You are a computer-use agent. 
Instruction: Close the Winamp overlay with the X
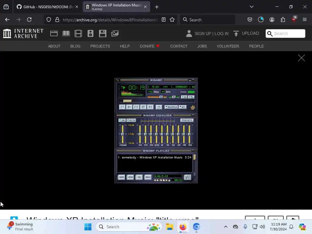(x=301, y=58)
